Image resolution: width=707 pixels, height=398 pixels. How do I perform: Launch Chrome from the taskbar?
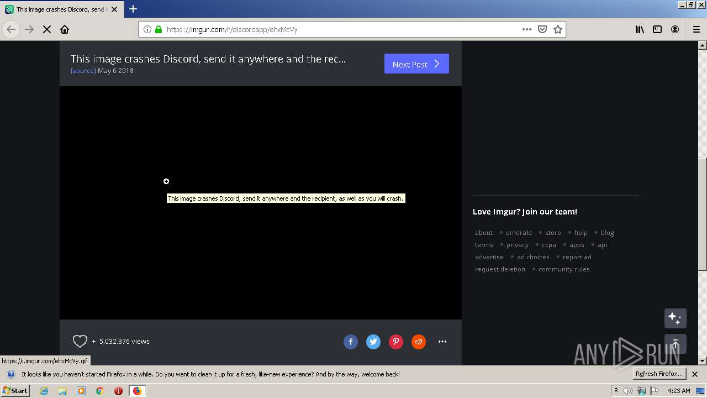pos(99,391)
